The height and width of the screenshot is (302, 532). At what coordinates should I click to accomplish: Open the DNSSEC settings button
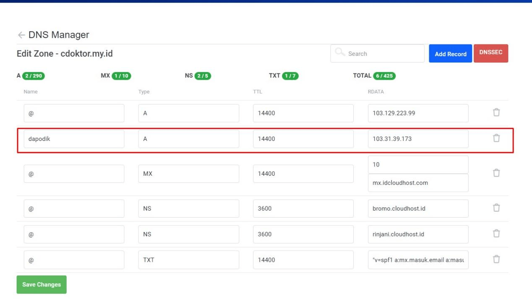(x=490, y=53)
